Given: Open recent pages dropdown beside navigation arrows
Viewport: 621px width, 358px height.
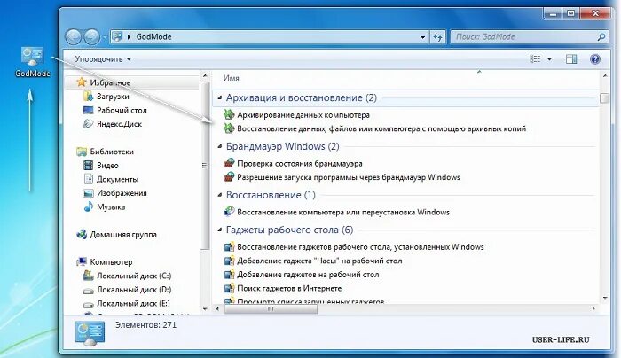Looking at the screenshot, I should [105, 37].
